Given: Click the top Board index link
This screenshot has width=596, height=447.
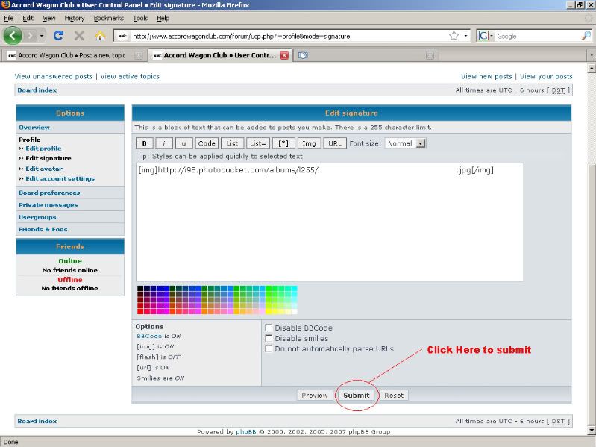Looking at the screenshot, I should pos(37,90).
